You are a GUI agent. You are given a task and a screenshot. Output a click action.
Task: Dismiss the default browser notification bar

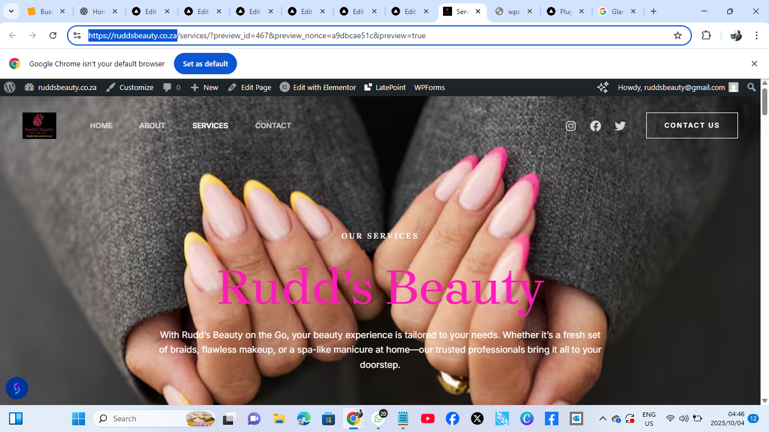pyautogui.click(x=754, y=64)
